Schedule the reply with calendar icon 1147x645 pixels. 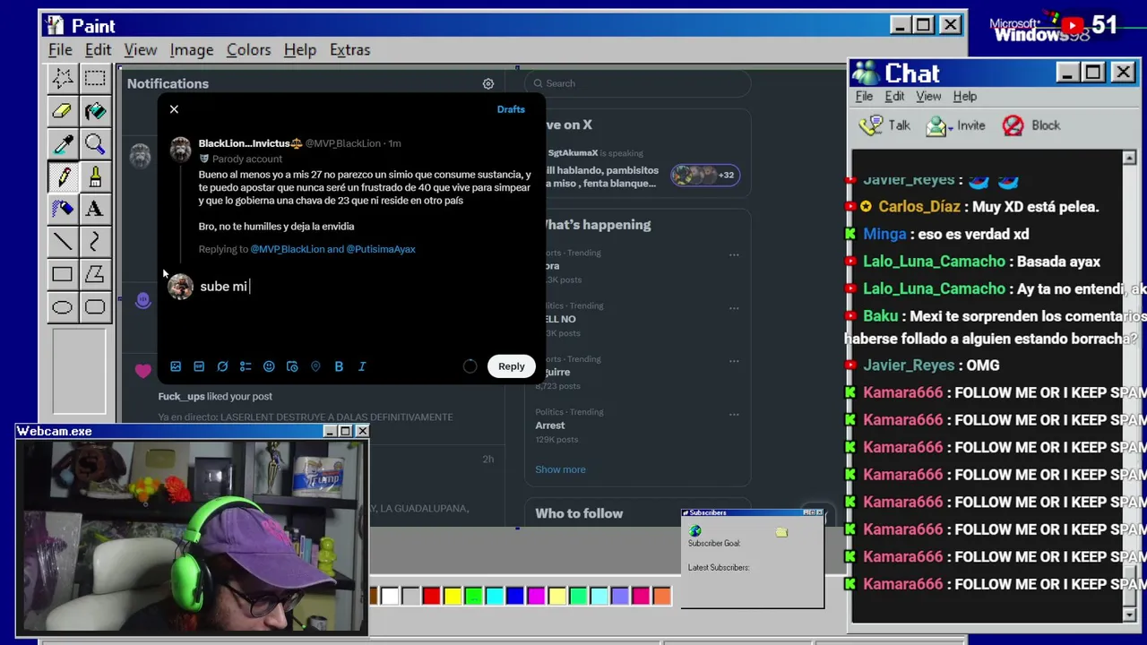(x=292, y=366)
